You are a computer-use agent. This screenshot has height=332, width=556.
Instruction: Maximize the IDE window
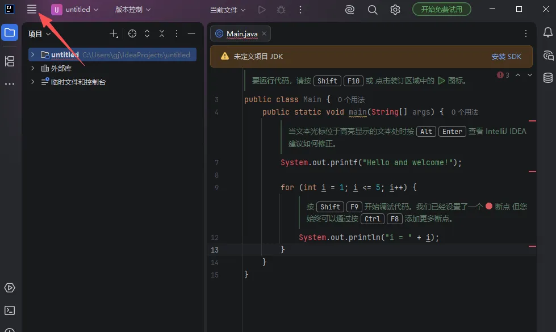coord(519,9)
